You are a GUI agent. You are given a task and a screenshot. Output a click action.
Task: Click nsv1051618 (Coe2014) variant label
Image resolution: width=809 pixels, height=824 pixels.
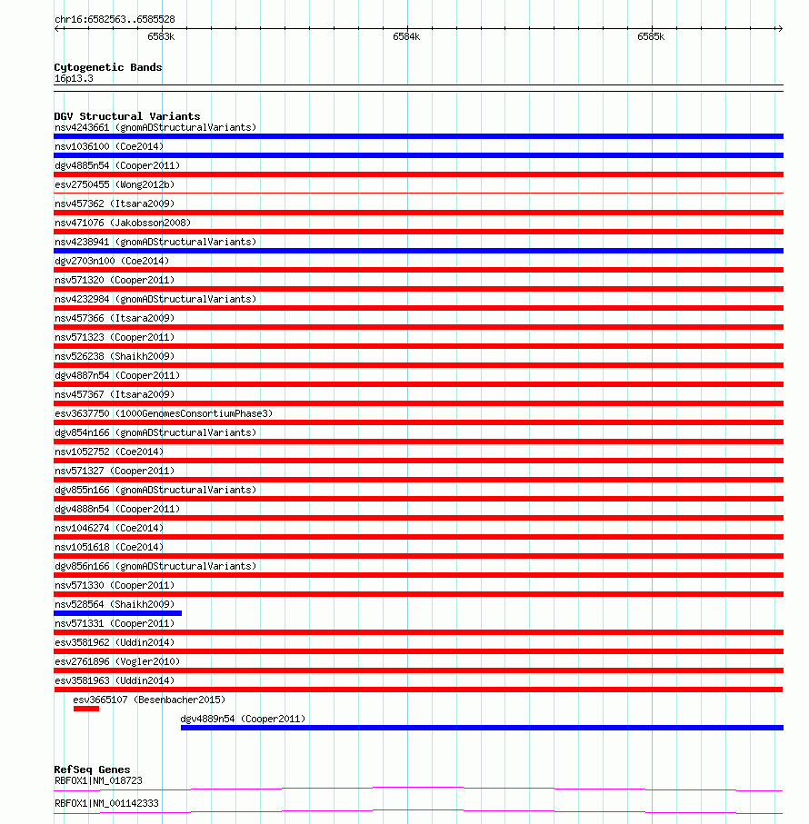coord(109,548)
